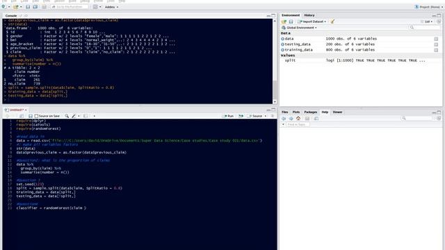Click the Print icon in main toolbar
Screen dimensions: 445x250
44,7
